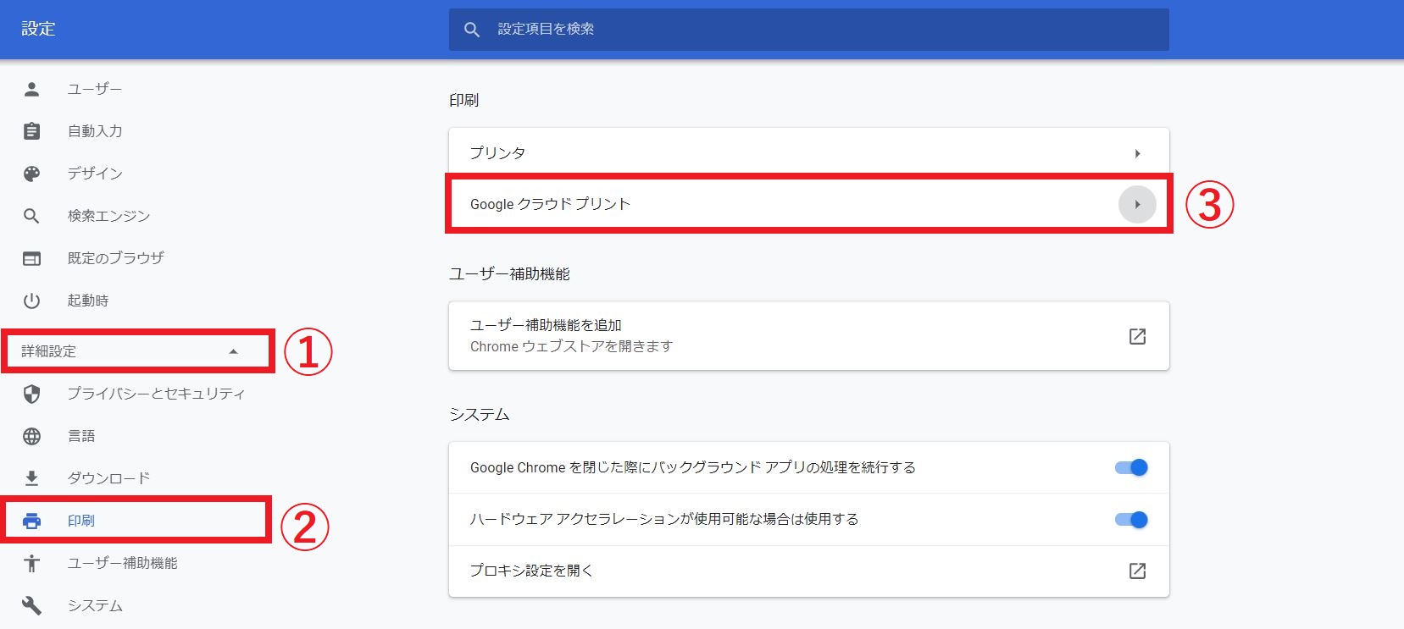The image size is (1404, 629).
Task: Open ダウンロード settings in sidebar
Action: pos(108,478)
